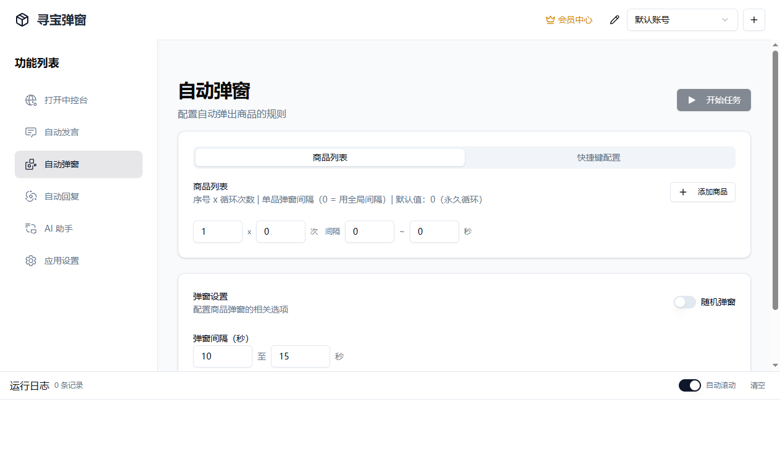Click the vertical scrollbar thumb

pyautogui.click(x=776, y=180)
